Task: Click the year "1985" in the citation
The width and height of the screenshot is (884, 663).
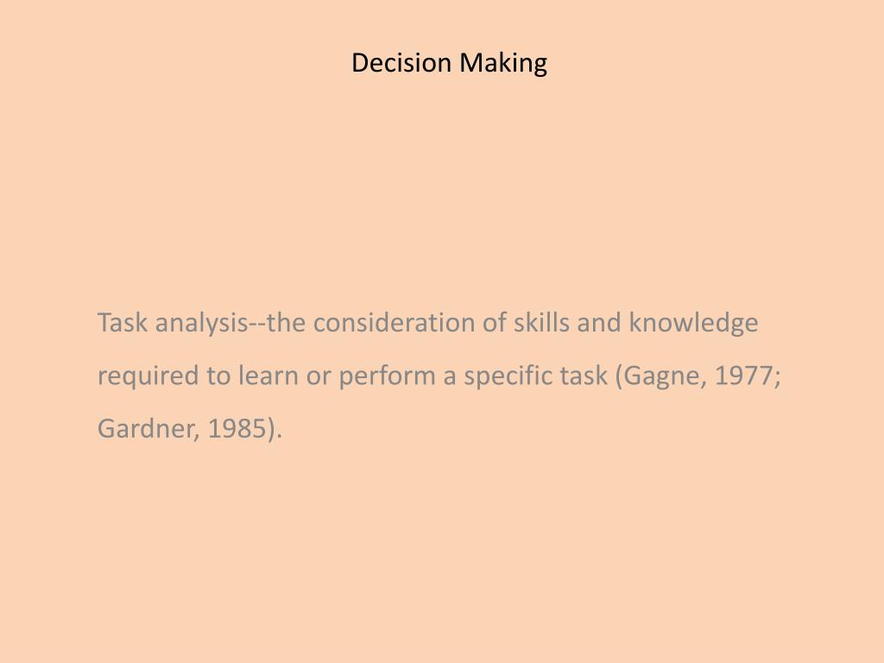Action: click(237, 428)
